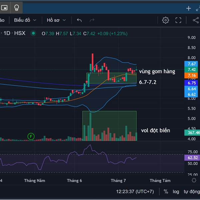Enter fullscreen chart mode

(x=178, y=20)
